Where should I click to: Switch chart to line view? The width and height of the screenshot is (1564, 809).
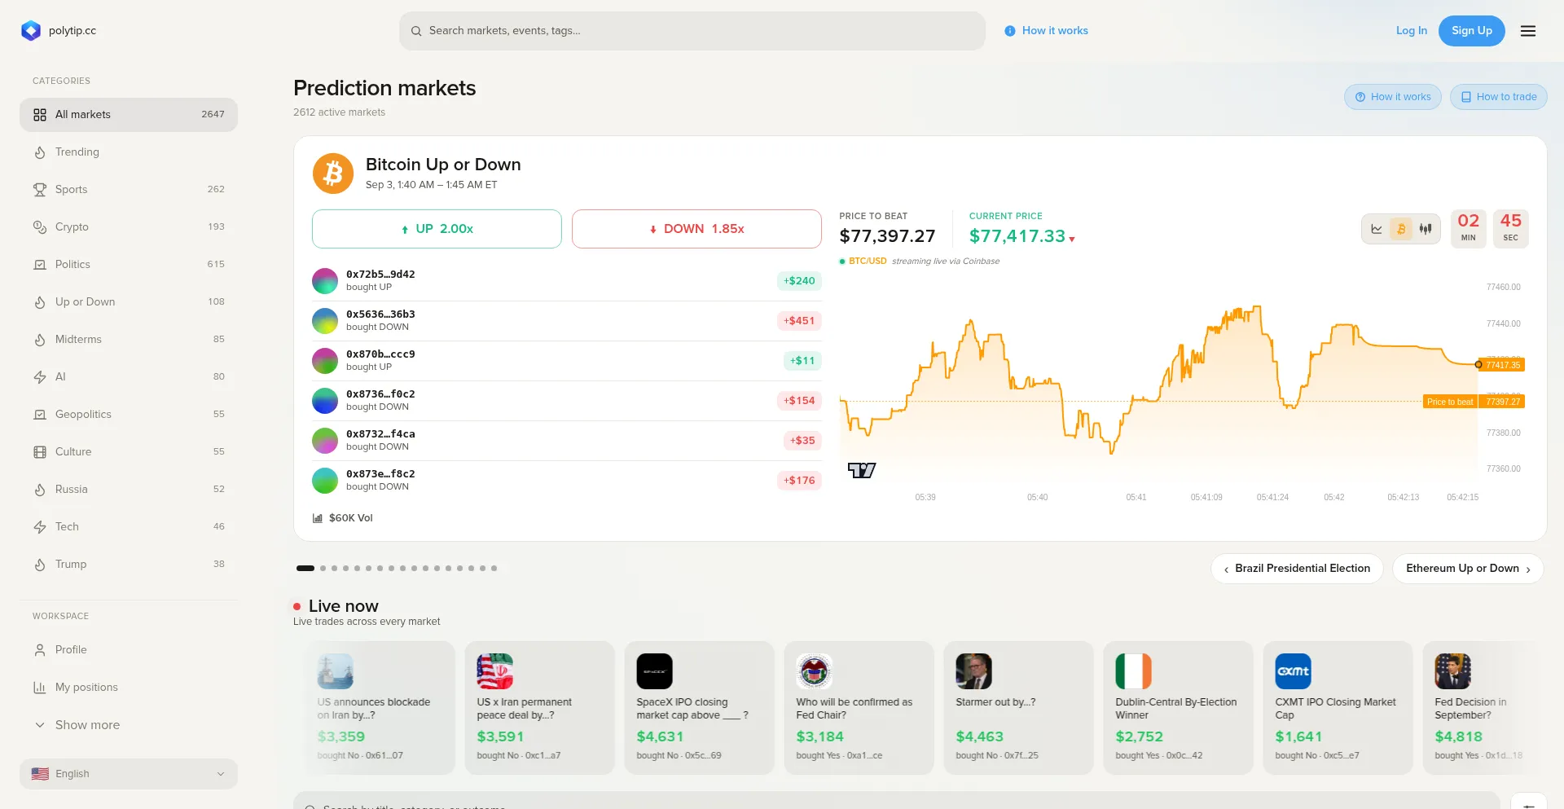tap(1377, 229)
